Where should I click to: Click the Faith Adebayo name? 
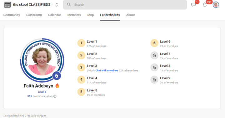[x=38, y=86]
